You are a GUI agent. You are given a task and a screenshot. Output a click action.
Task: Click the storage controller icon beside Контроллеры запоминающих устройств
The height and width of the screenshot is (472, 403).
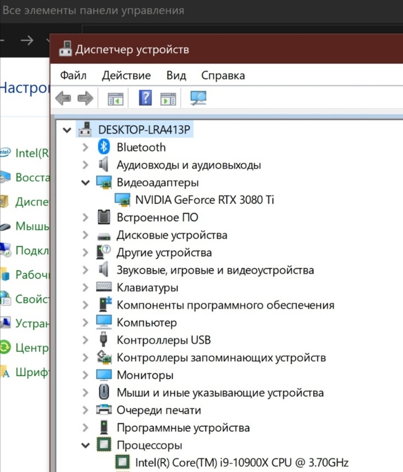pos(104,357)
